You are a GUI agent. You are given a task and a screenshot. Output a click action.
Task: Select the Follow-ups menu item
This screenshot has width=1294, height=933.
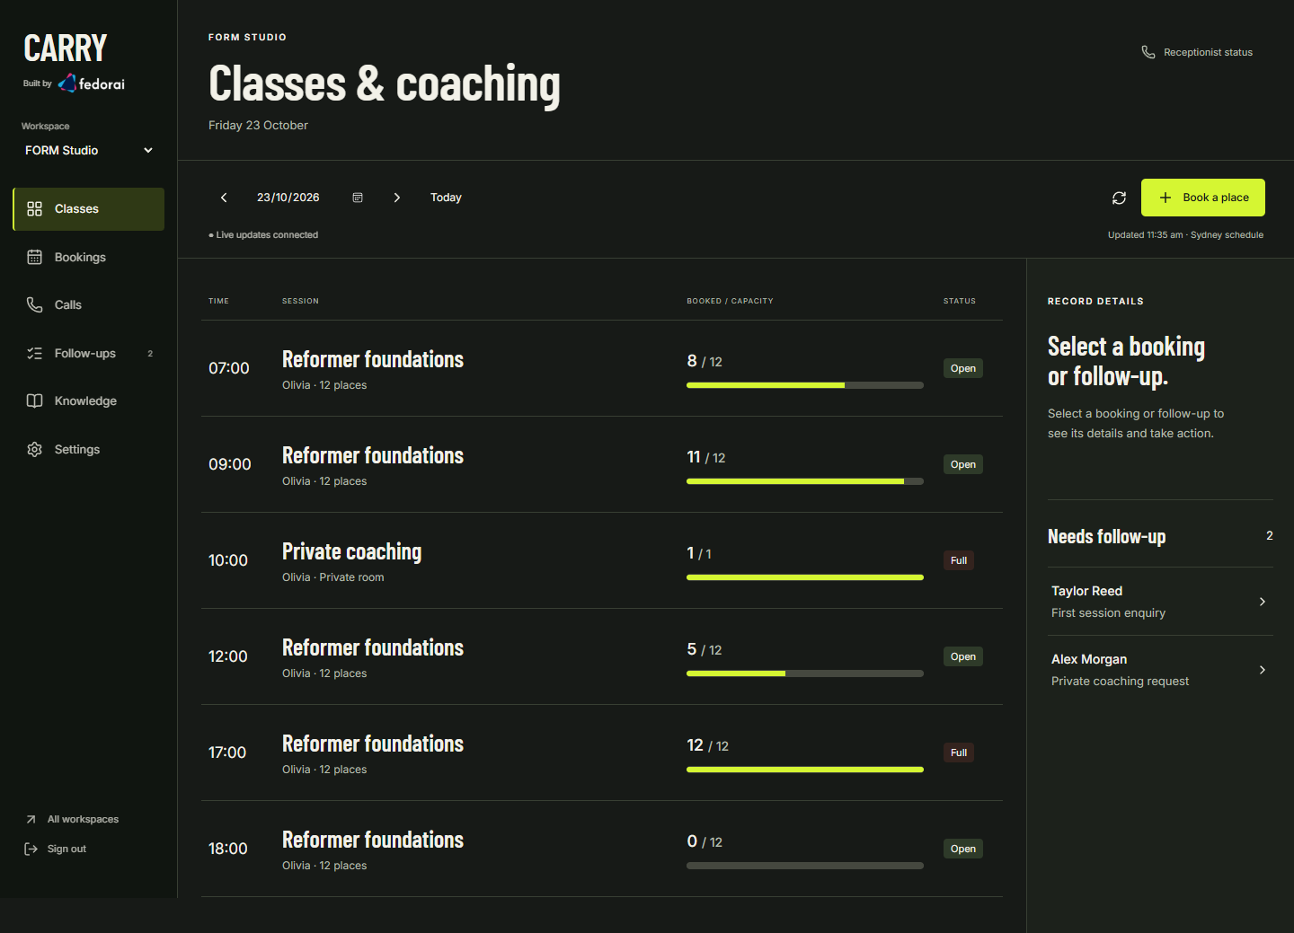pos(88,353)
